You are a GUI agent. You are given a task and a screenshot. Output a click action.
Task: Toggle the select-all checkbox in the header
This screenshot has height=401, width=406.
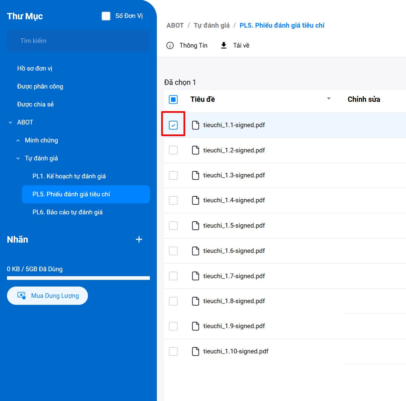click(173, 100)
